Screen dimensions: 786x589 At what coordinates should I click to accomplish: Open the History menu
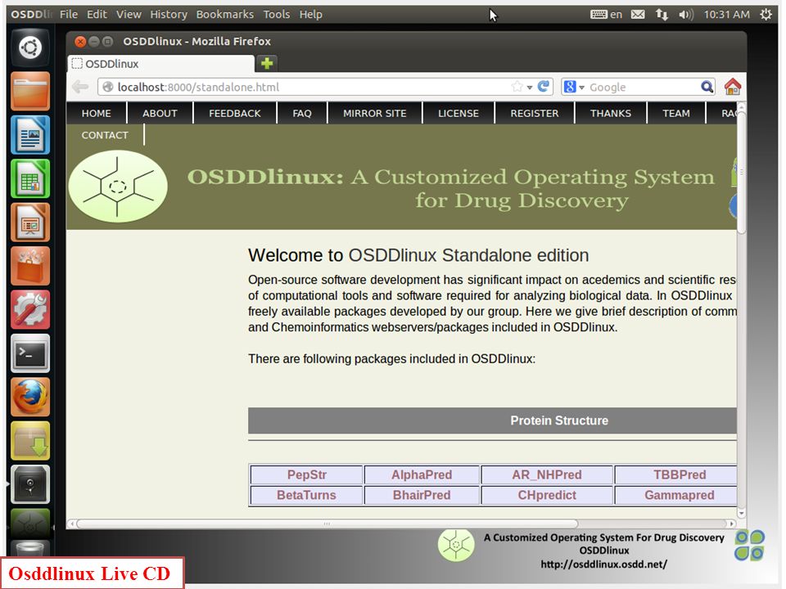click(x=169, y=15)
